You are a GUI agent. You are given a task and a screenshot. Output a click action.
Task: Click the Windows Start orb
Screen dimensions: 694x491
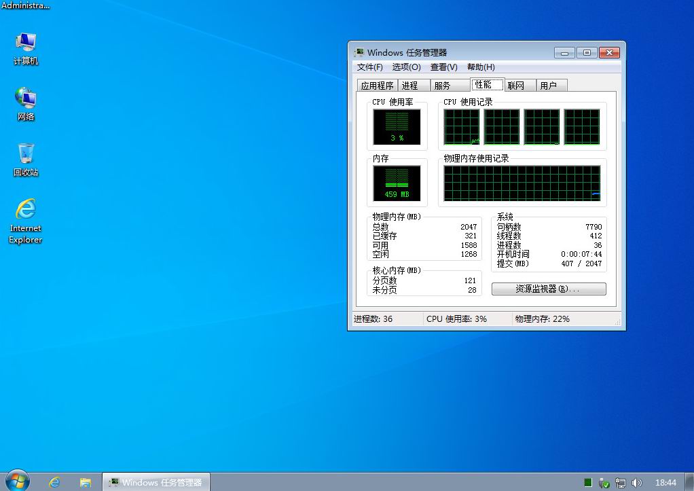[x=14, y=481]
